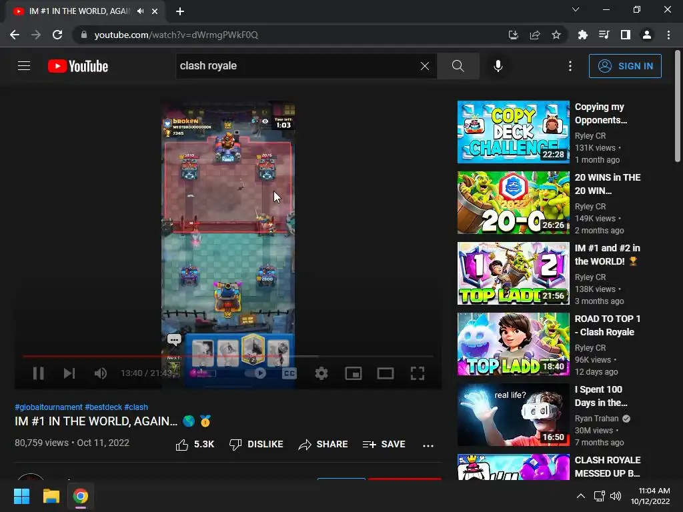Viewport: 683px width, 512px height.
Task: Click the SIGN IN button
Action: [625, 66]
